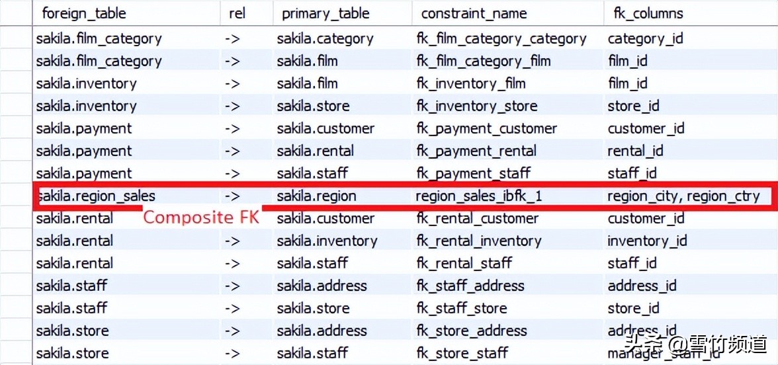Image resolution: width=778 pixels, height=365 pixels.
Task: Click the rental_id fk_columns cell
Action: click(x=635, y=151)
